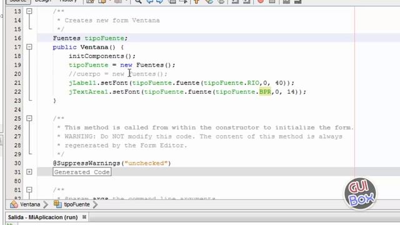This screenshot has height=225, width=400.
Task: Click on tipoFuente.RIO in line 21
Action: (231, 83)
